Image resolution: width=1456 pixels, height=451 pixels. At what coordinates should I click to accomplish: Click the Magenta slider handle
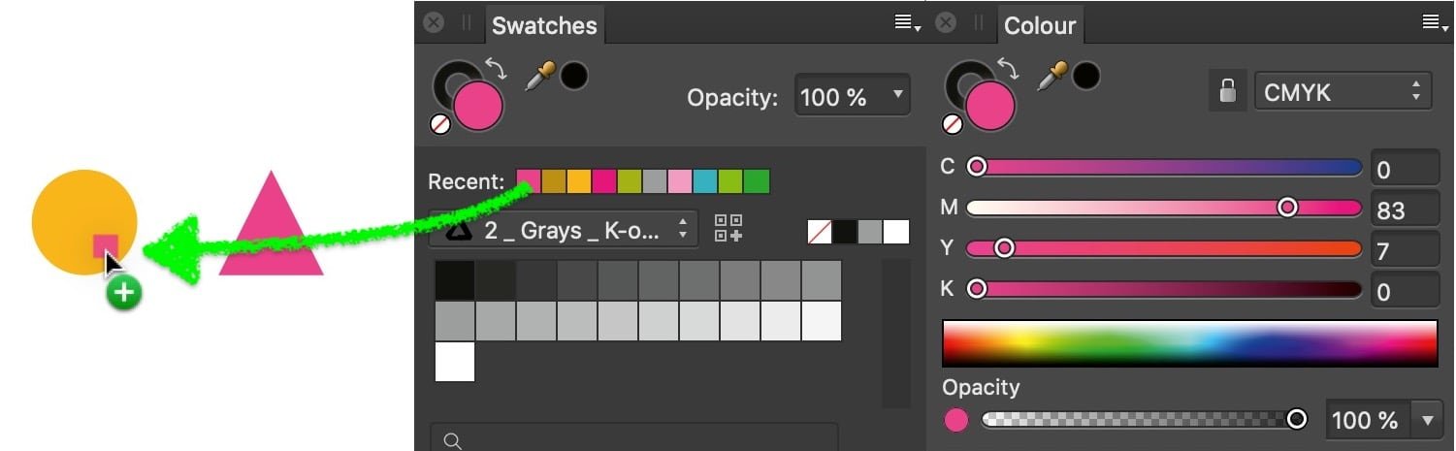pyautogui.click(x=1287, y=207)
